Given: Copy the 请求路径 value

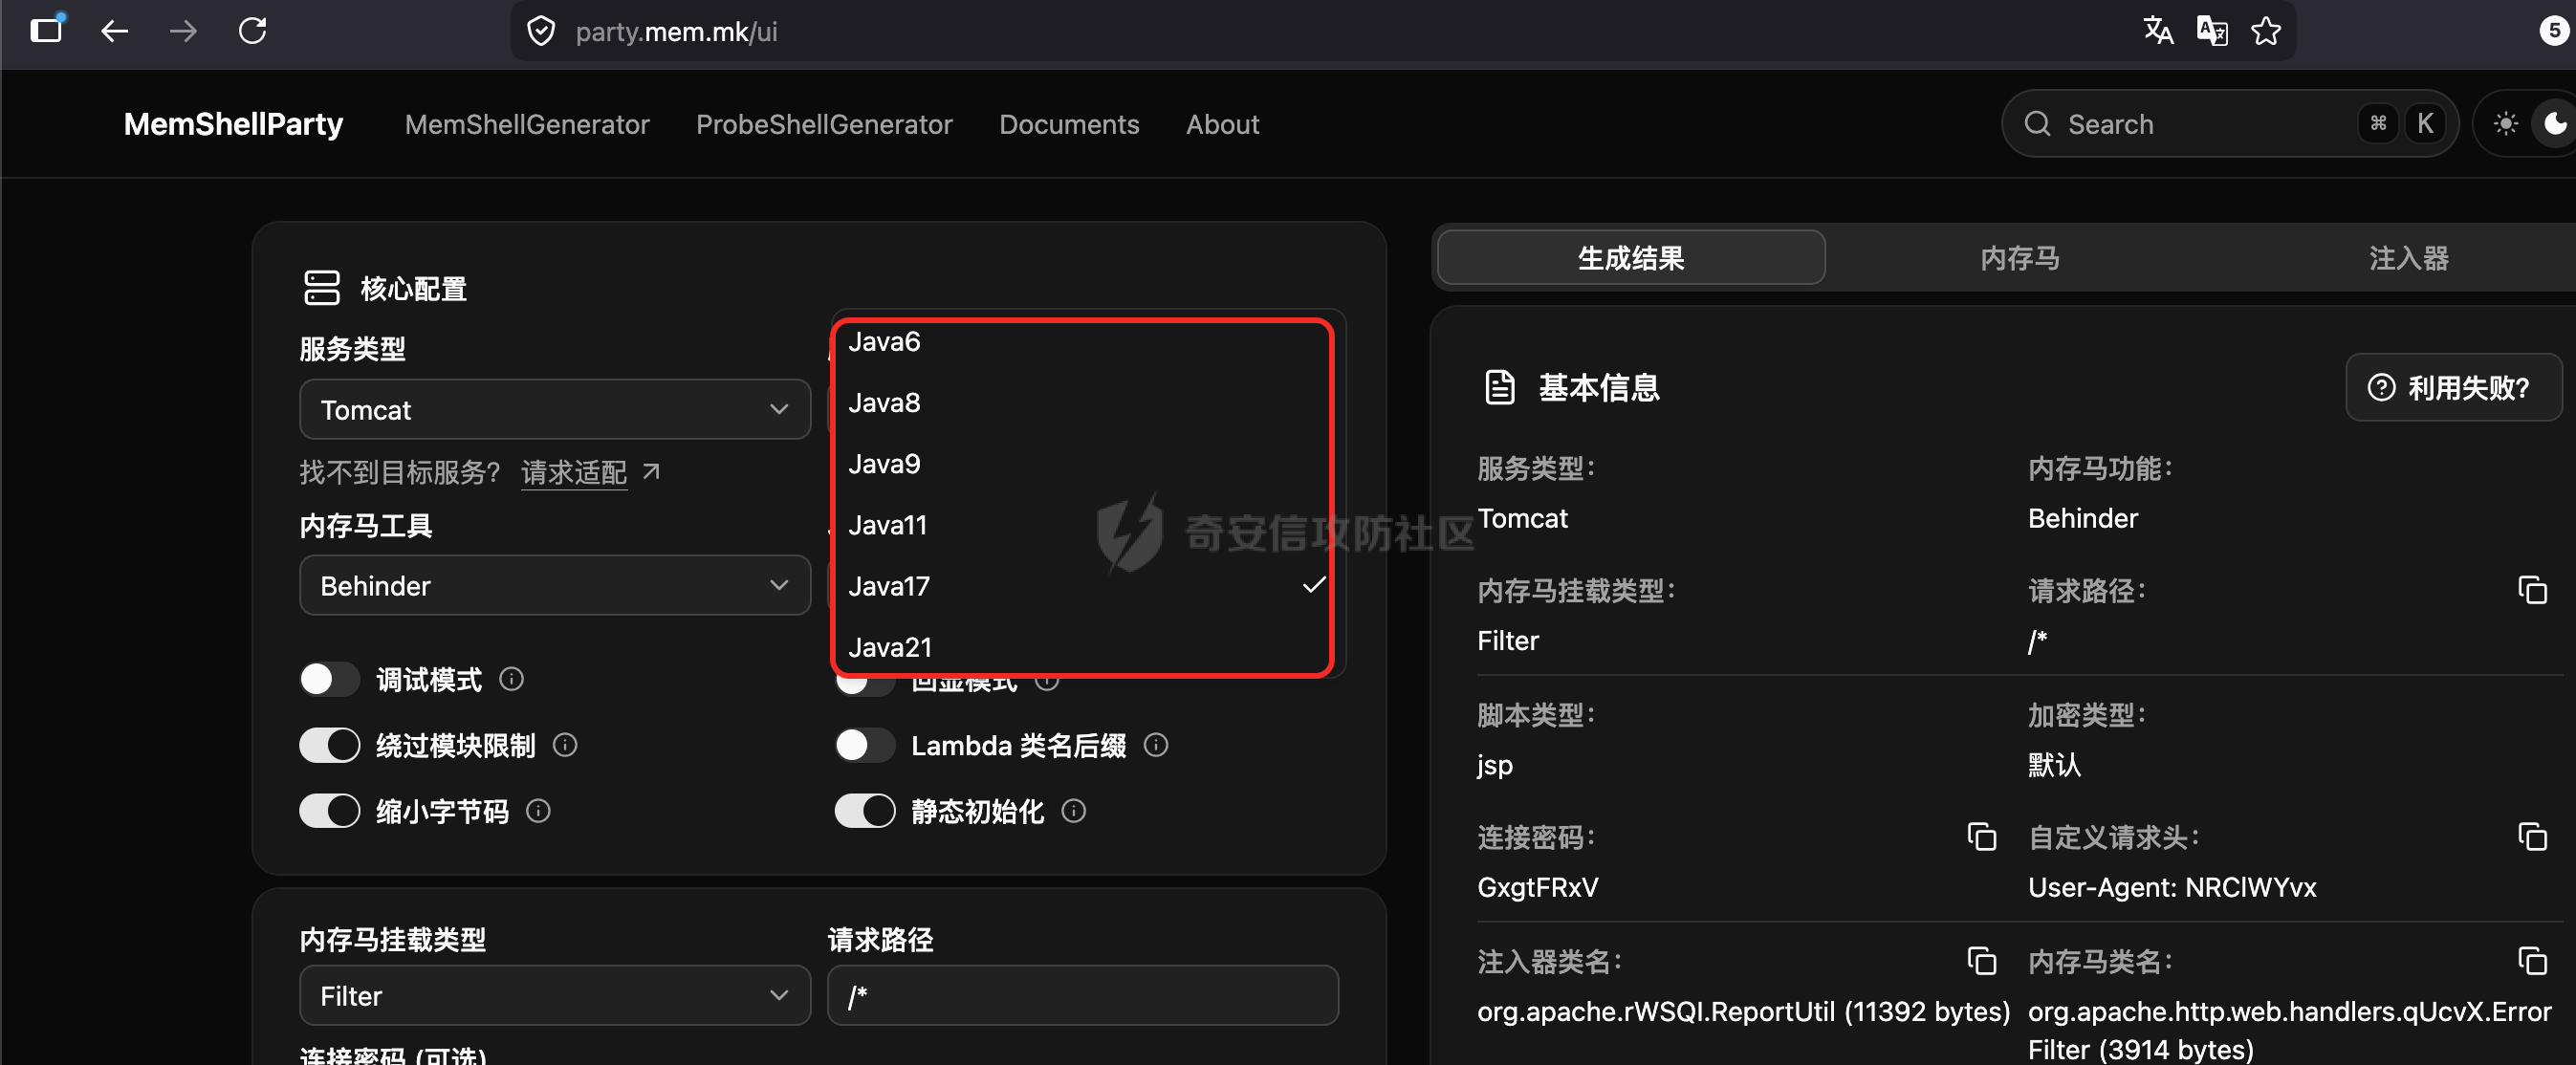Looking at the screenshot, I should (x=2532, y=590).
